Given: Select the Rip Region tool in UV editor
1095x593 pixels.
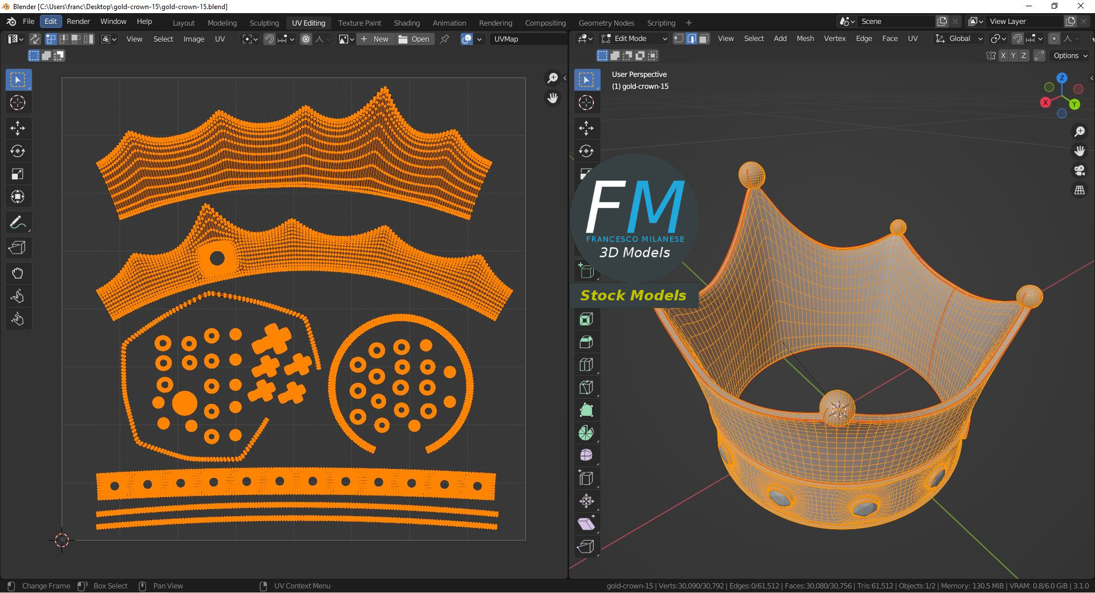Looking at the screenshot, I should (x=18, y=248).
